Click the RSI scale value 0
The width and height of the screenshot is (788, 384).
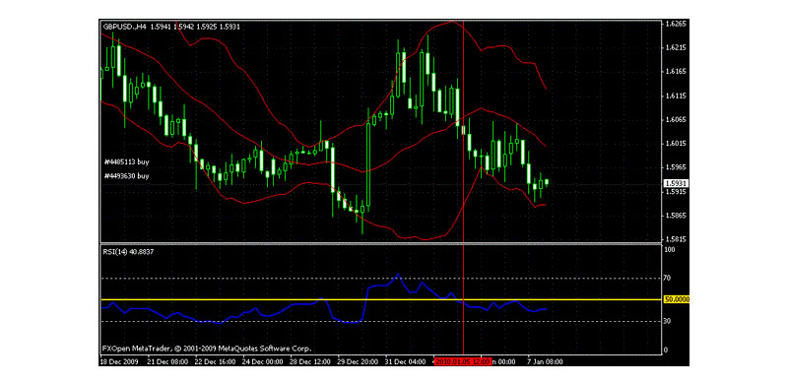click(x=666, y=350)
